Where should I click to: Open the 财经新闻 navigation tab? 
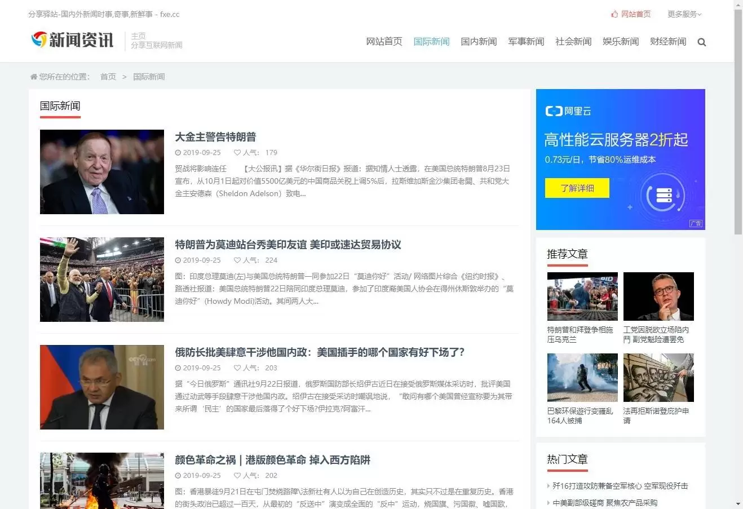tap(668, 42)
